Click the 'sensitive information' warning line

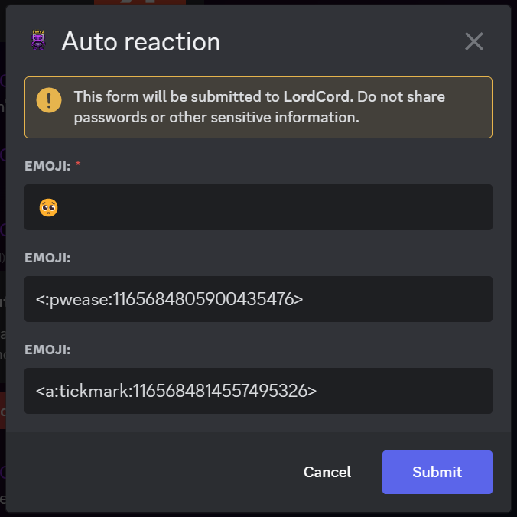click(216, 118)
